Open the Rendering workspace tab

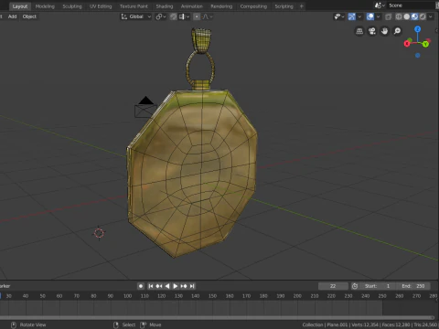click(221, 6)
